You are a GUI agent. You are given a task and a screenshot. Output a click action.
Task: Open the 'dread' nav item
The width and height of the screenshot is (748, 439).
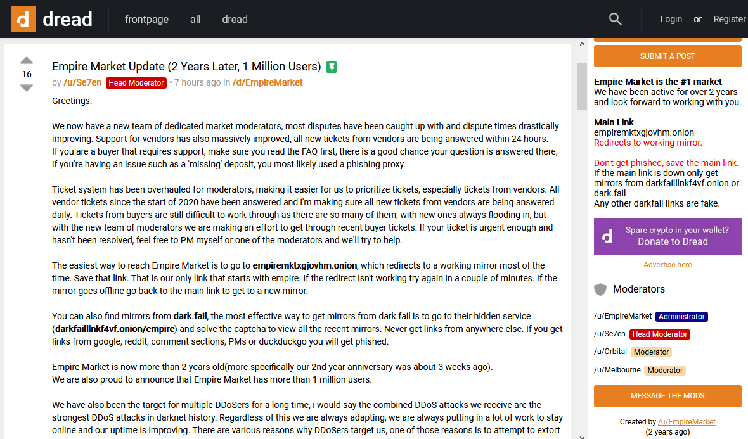click(x=235, y=20)
